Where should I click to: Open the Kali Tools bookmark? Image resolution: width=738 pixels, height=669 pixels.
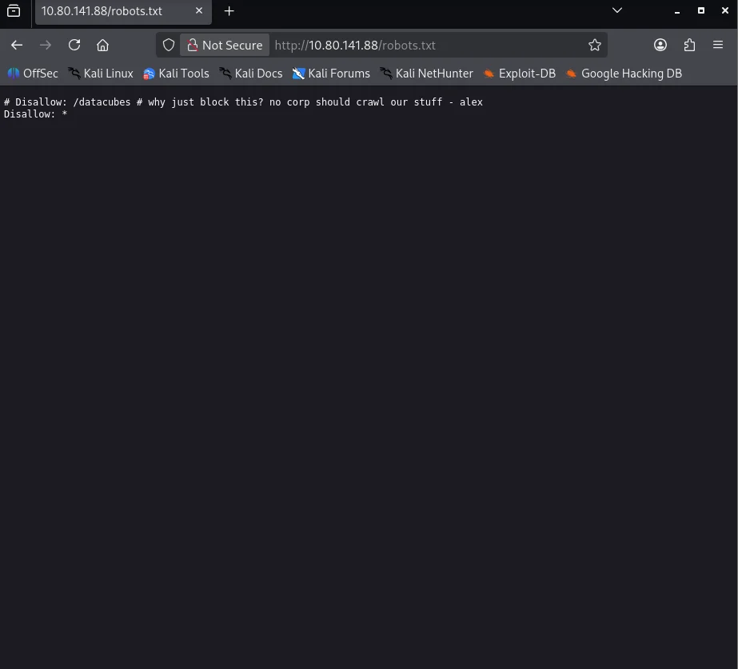176,73
